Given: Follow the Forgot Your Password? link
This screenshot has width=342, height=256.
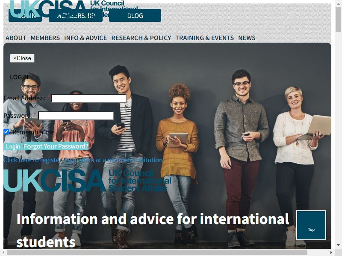Looking at the screenshot, I should (x=56, y=146).
